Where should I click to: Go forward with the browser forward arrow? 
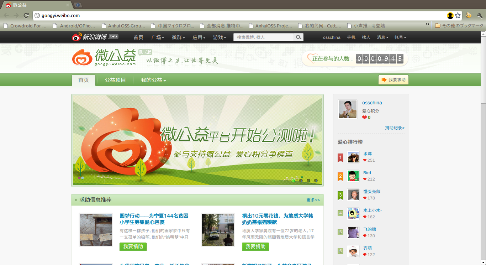[x=16, y=16]
